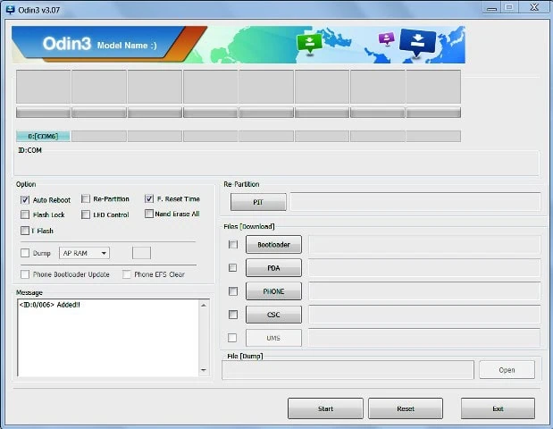Screen dimensions: 553x429
Task: Click the CSC file button
Action: 273,315
